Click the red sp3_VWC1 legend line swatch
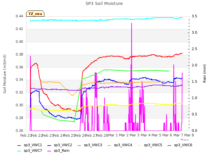 pos(19,145)
